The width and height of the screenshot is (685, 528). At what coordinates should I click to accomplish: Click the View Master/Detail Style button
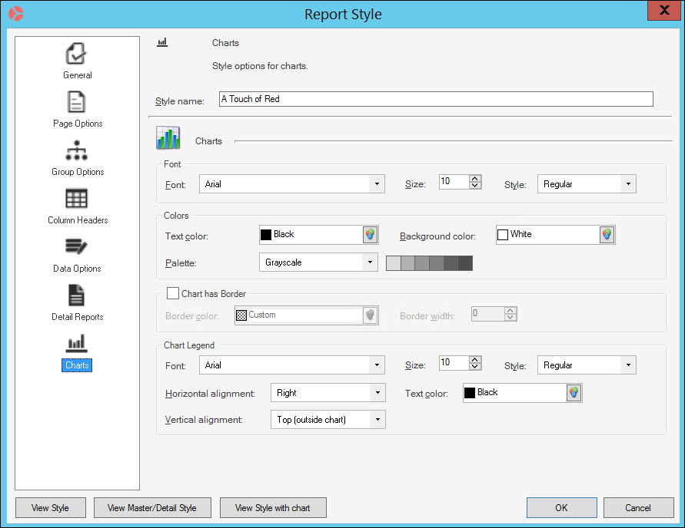tap(152, 507)
